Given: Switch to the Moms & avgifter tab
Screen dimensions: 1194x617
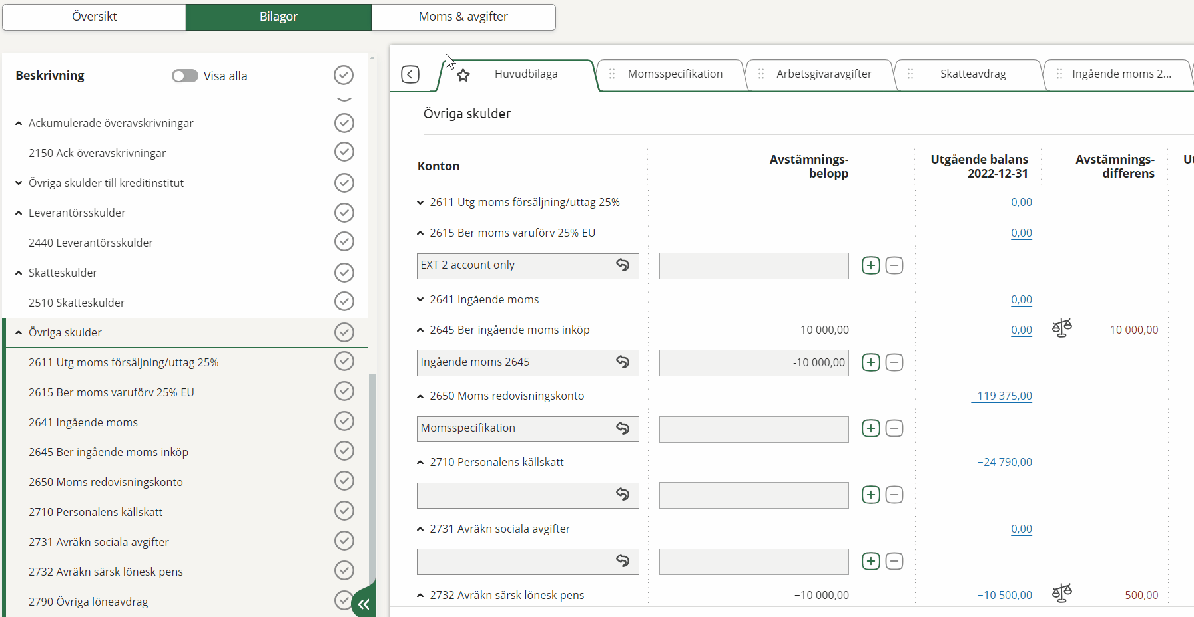Looking at the screenshot, I should point(463,17).
